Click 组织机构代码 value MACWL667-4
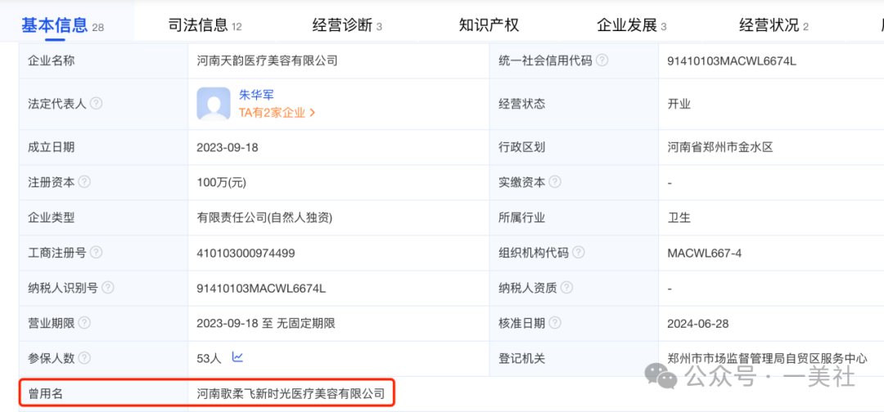884x412 pixels. pyautogui.click(x=704, y=253)
